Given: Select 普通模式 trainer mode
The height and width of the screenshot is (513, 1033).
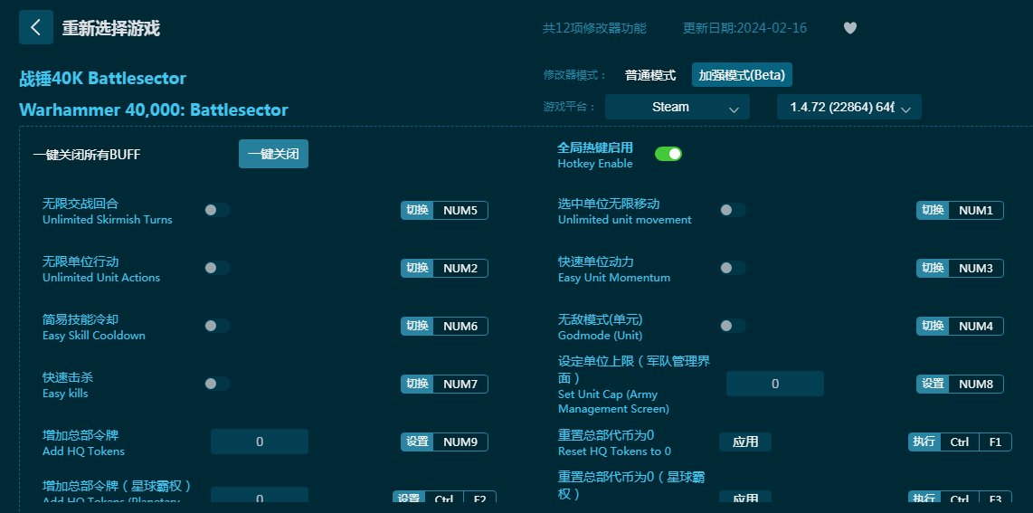Looking at the screenshot, I should [x=650, y=75].
